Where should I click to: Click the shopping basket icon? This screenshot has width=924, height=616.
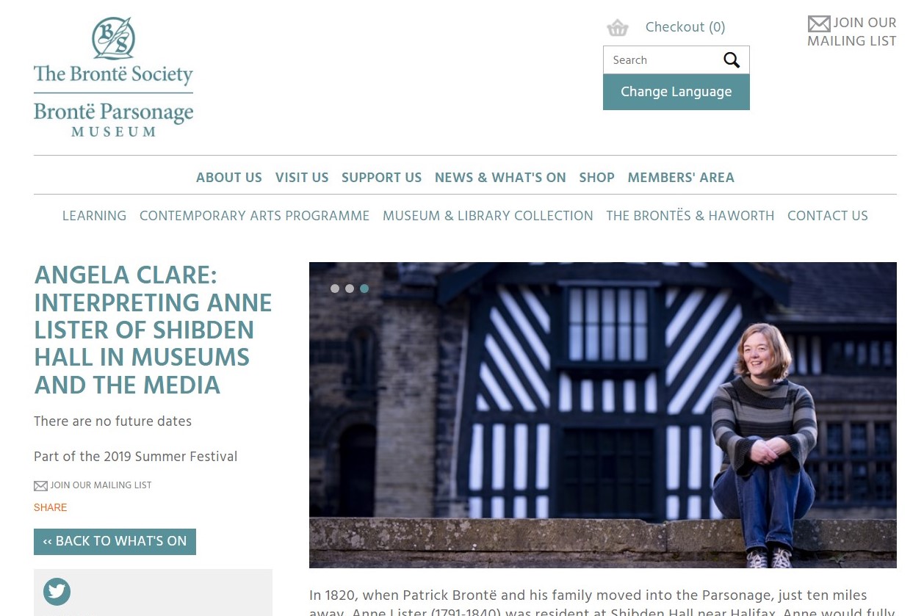tap(618, 28)
